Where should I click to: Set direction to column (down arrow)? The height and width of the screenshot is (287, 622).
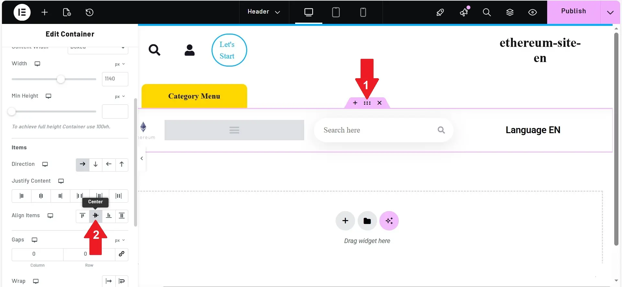[x=96, y=165]
